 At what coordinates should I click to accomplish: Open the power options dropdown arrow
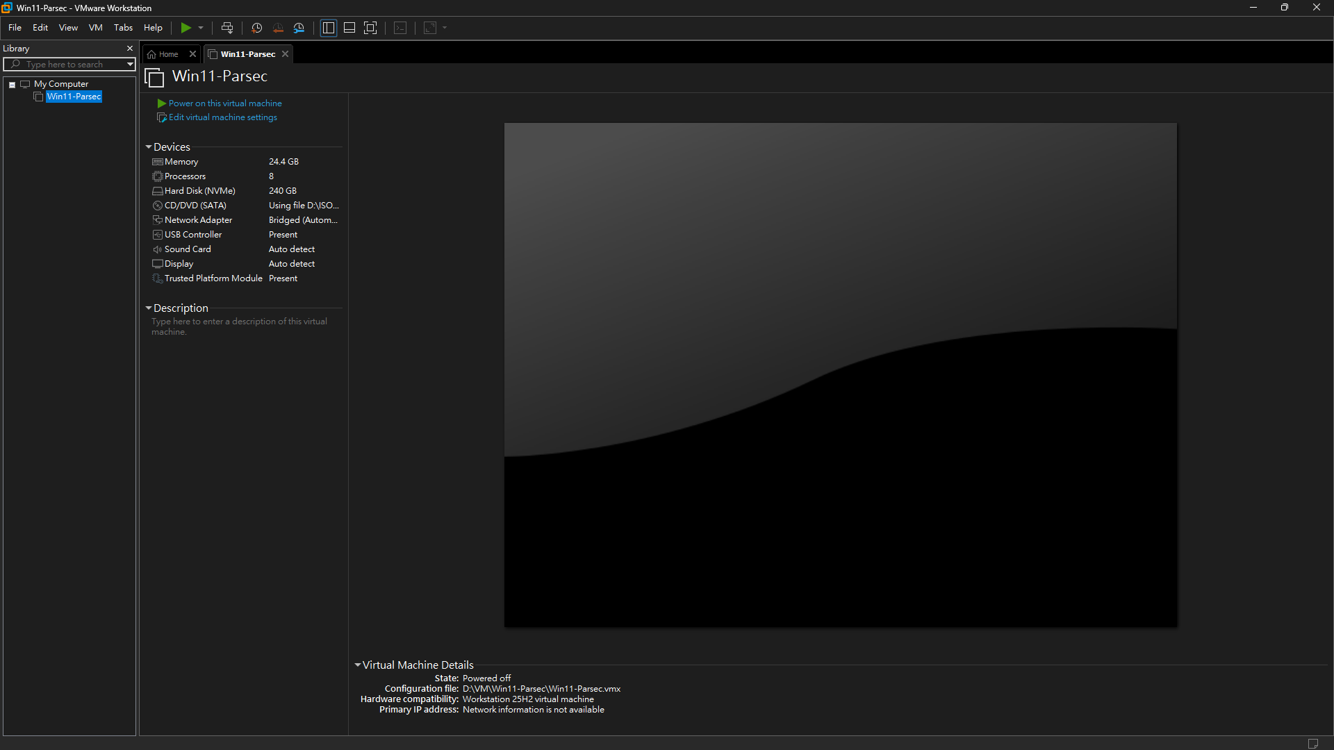pyautogui.click(x=201, y=28)
